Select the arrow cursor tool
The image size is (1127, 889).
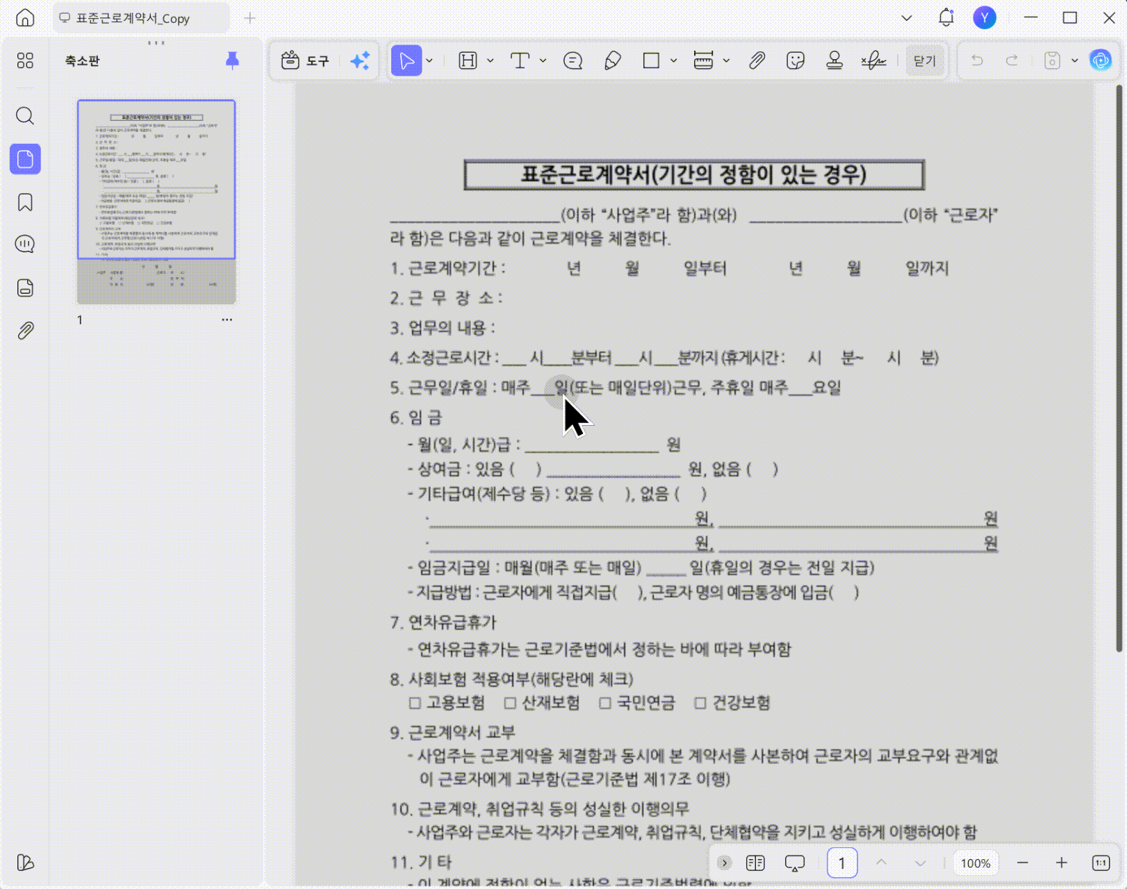406,61
